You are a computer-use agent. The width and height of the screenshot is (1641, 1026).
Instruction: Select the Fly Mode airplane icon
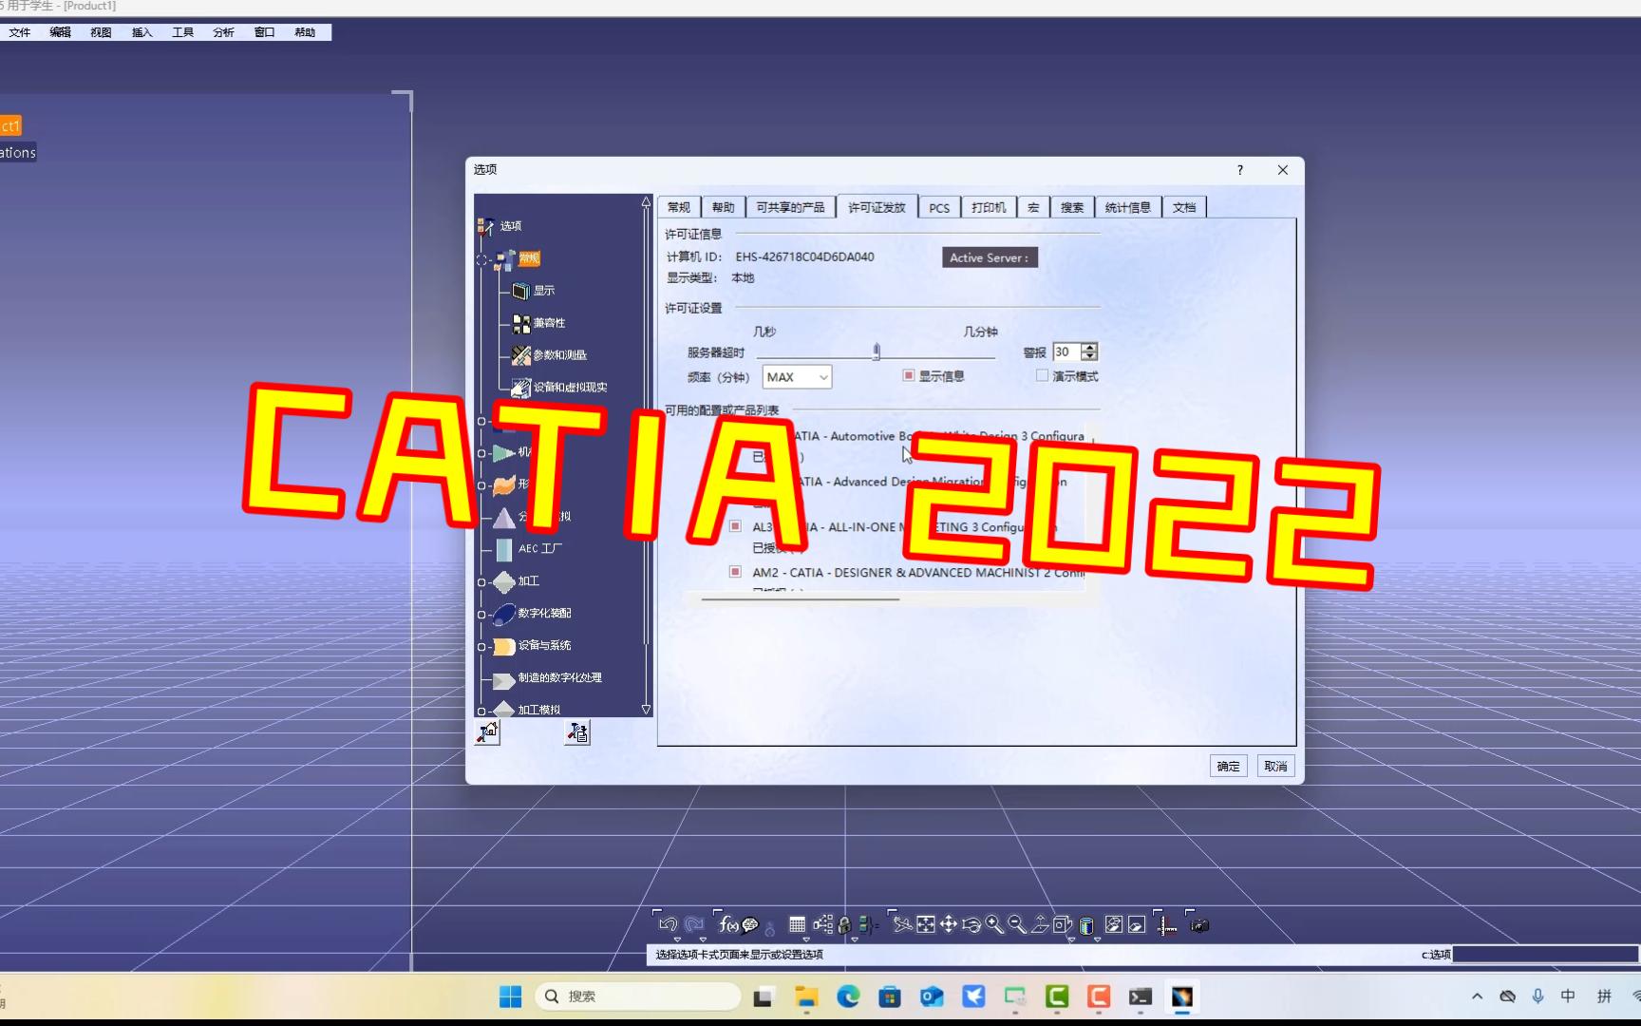(903, 924)
